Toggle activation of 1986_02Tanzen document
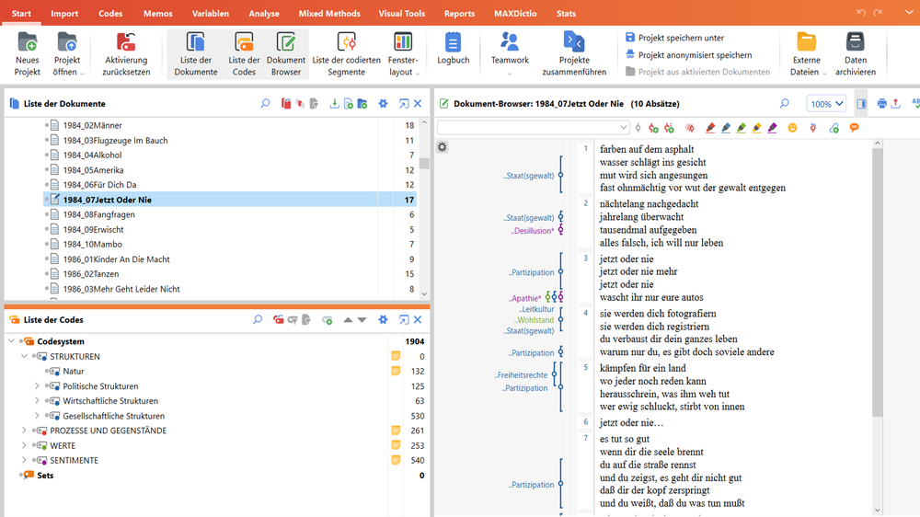This screenshot has width=920, height=517. click(x=47, y=274)
